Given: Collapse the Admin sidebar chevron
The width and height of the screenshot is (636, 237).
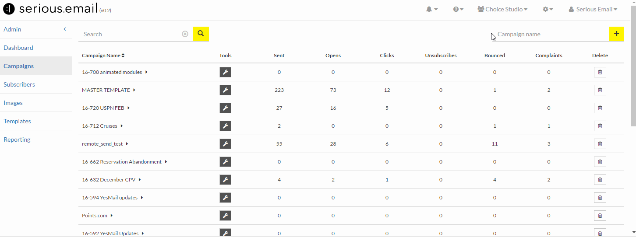Looking at the screenshot, I should point(65,29).
